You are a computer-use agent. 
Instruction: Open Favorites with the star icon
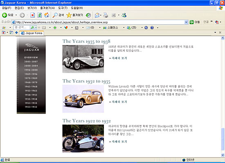[74, 15]
